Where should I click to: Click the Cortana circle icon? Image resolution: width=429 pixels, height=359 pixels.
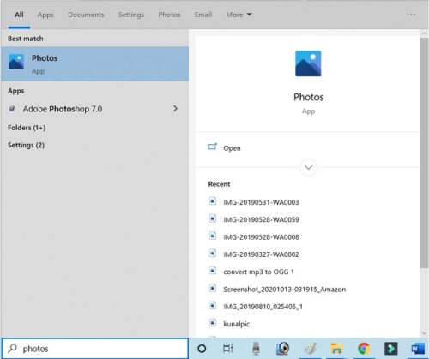click(x=202, y=349)
